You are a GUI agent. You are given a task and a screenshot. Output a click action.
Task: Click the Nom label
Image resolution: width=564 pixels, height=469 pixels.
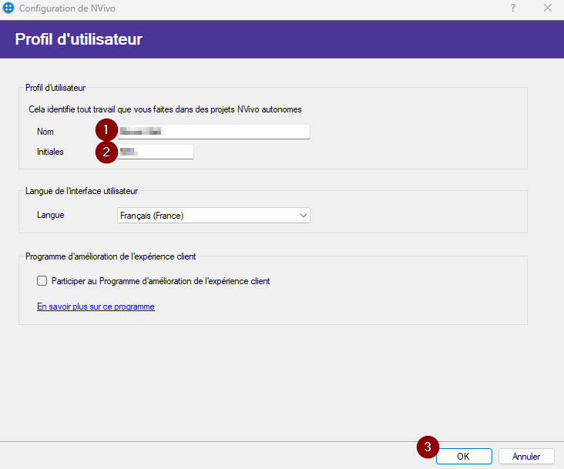tap(45, 132)
